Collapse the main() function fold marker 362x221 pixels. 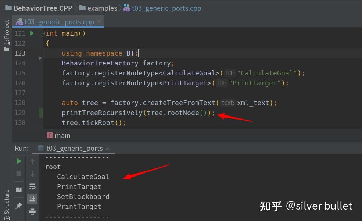(x=43, y=34)
